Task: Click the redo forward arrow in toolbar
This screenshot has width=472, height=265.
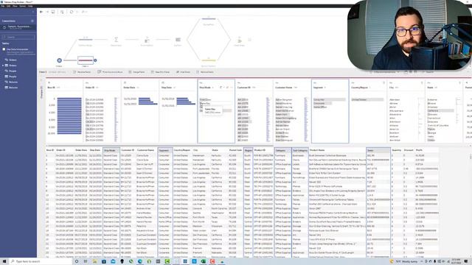Action: click(x=47, y=12)
